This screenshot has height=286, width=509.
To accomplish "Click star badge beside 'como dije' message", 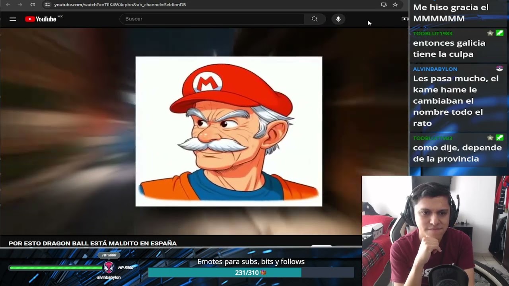I will 490,137.
